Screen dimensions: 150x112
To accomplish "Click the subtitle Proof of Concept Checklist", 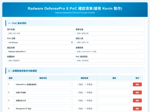I will [x=75, y=13].
